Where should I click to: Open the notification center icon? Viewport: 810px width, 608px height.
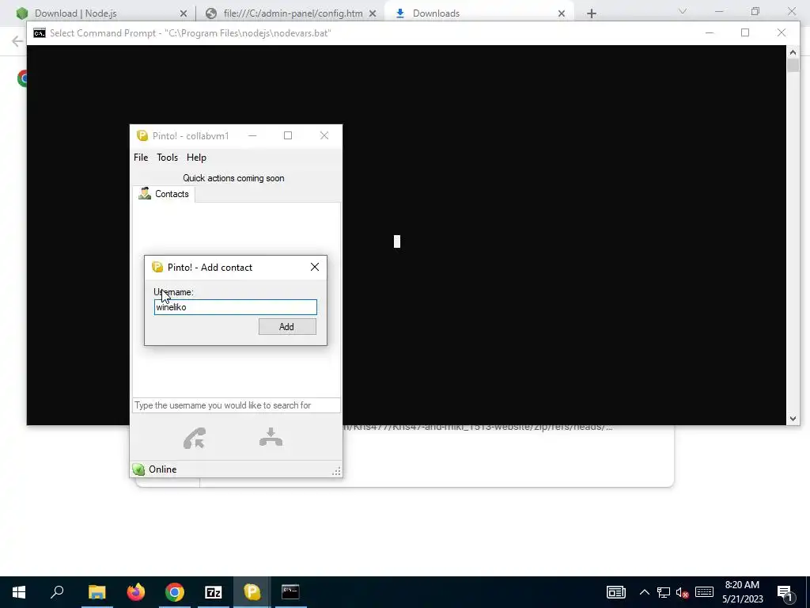(785, 592)
